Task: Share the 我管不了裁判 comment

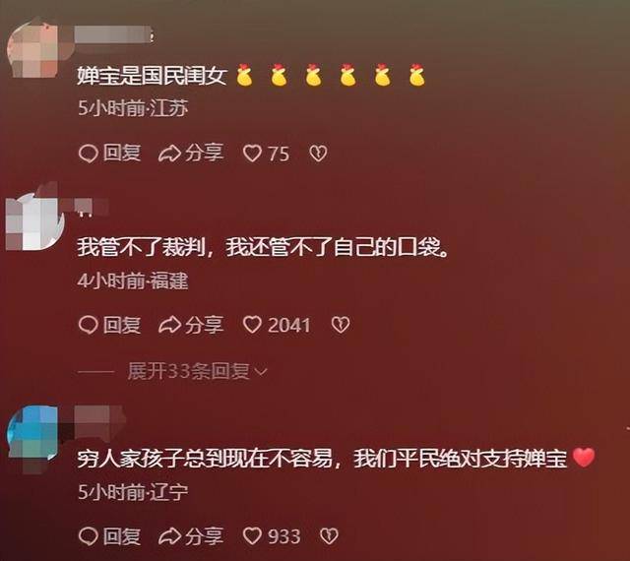Action: pos(191,325)
